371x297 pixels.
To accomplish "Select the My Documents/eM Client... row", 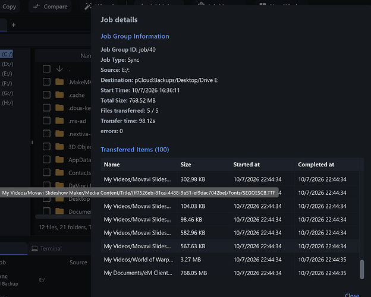I will click(x=230, y=273).
